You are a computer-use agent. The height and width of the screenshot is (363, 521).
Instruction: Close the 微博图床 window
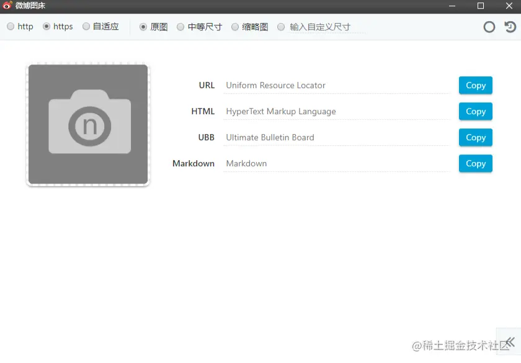[509, 6]
